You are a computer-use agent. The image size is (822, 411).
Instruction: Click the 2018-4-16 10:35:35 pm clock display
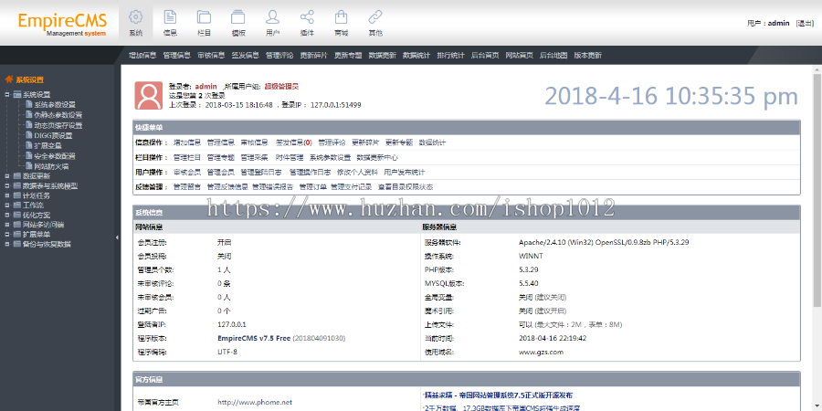[x=671, y=97]
